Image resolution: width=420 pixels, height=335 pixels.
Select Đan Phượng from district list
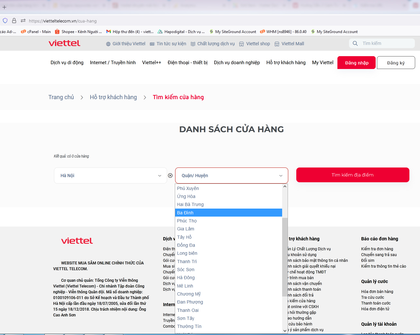[x=228, y=302]
